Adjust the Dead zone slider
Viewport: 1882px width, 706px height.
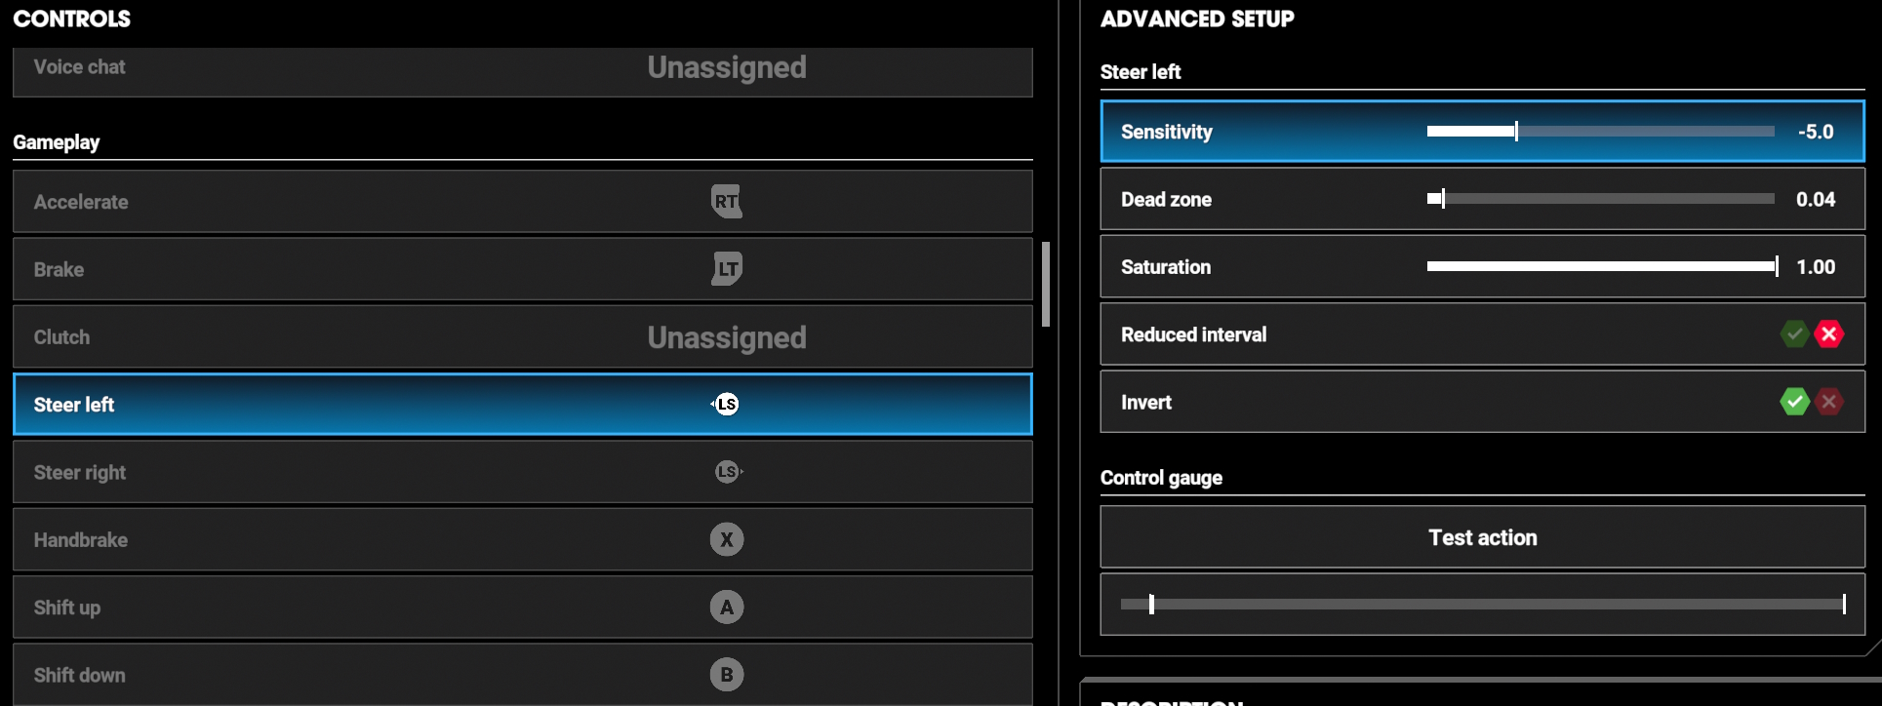1600,199
